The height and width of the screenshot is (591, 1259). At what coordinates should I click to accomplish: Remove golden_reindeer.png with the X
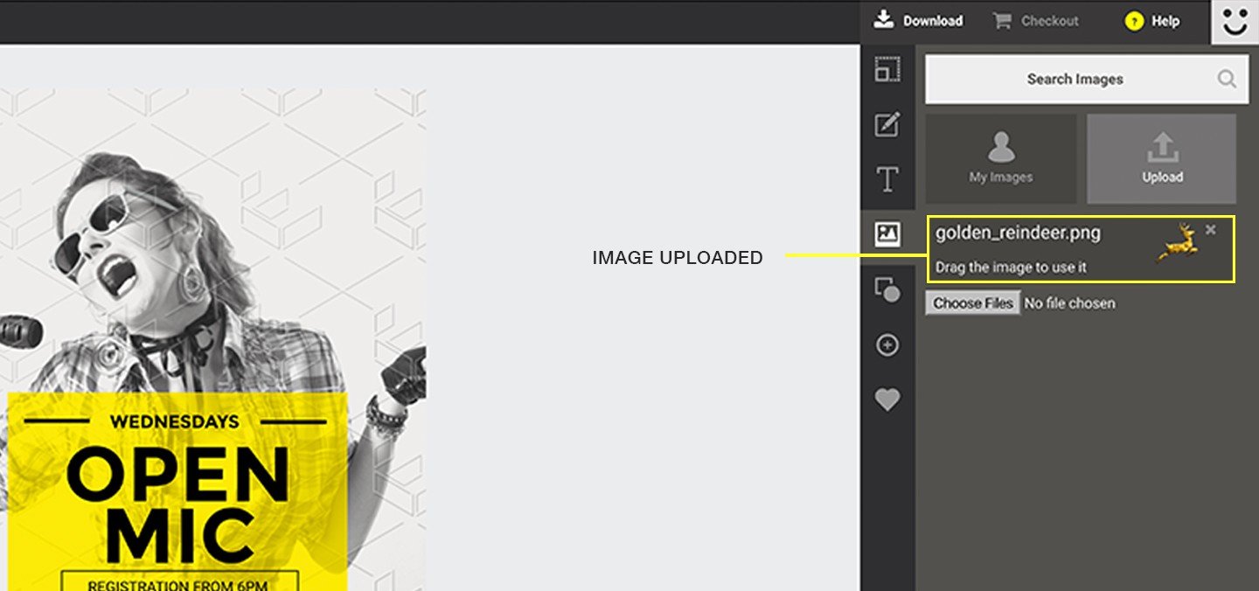tap(1210, 230)
